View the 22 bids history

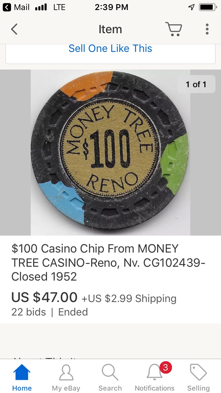[x=29, y=312]
